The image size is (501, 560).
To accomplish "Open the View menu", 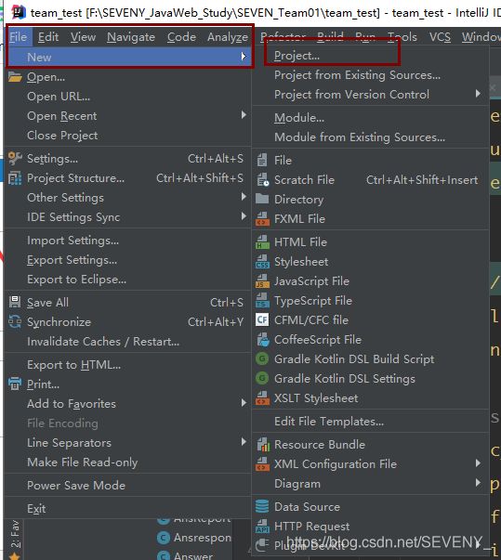I will click(83, 37).
